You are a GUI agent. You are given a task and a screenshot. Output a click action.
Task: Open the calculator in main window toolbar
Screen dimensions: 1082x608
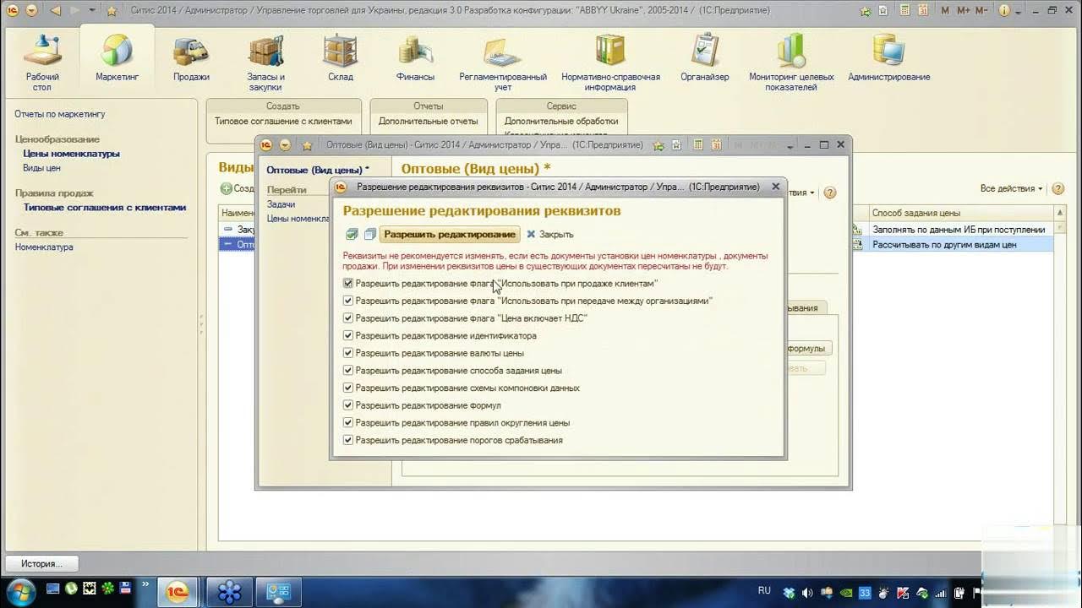point(904,11)
